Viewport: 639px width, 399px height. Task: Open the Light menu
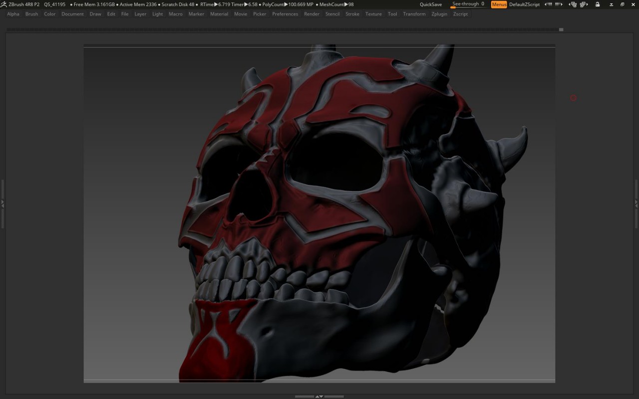(158, 14)
